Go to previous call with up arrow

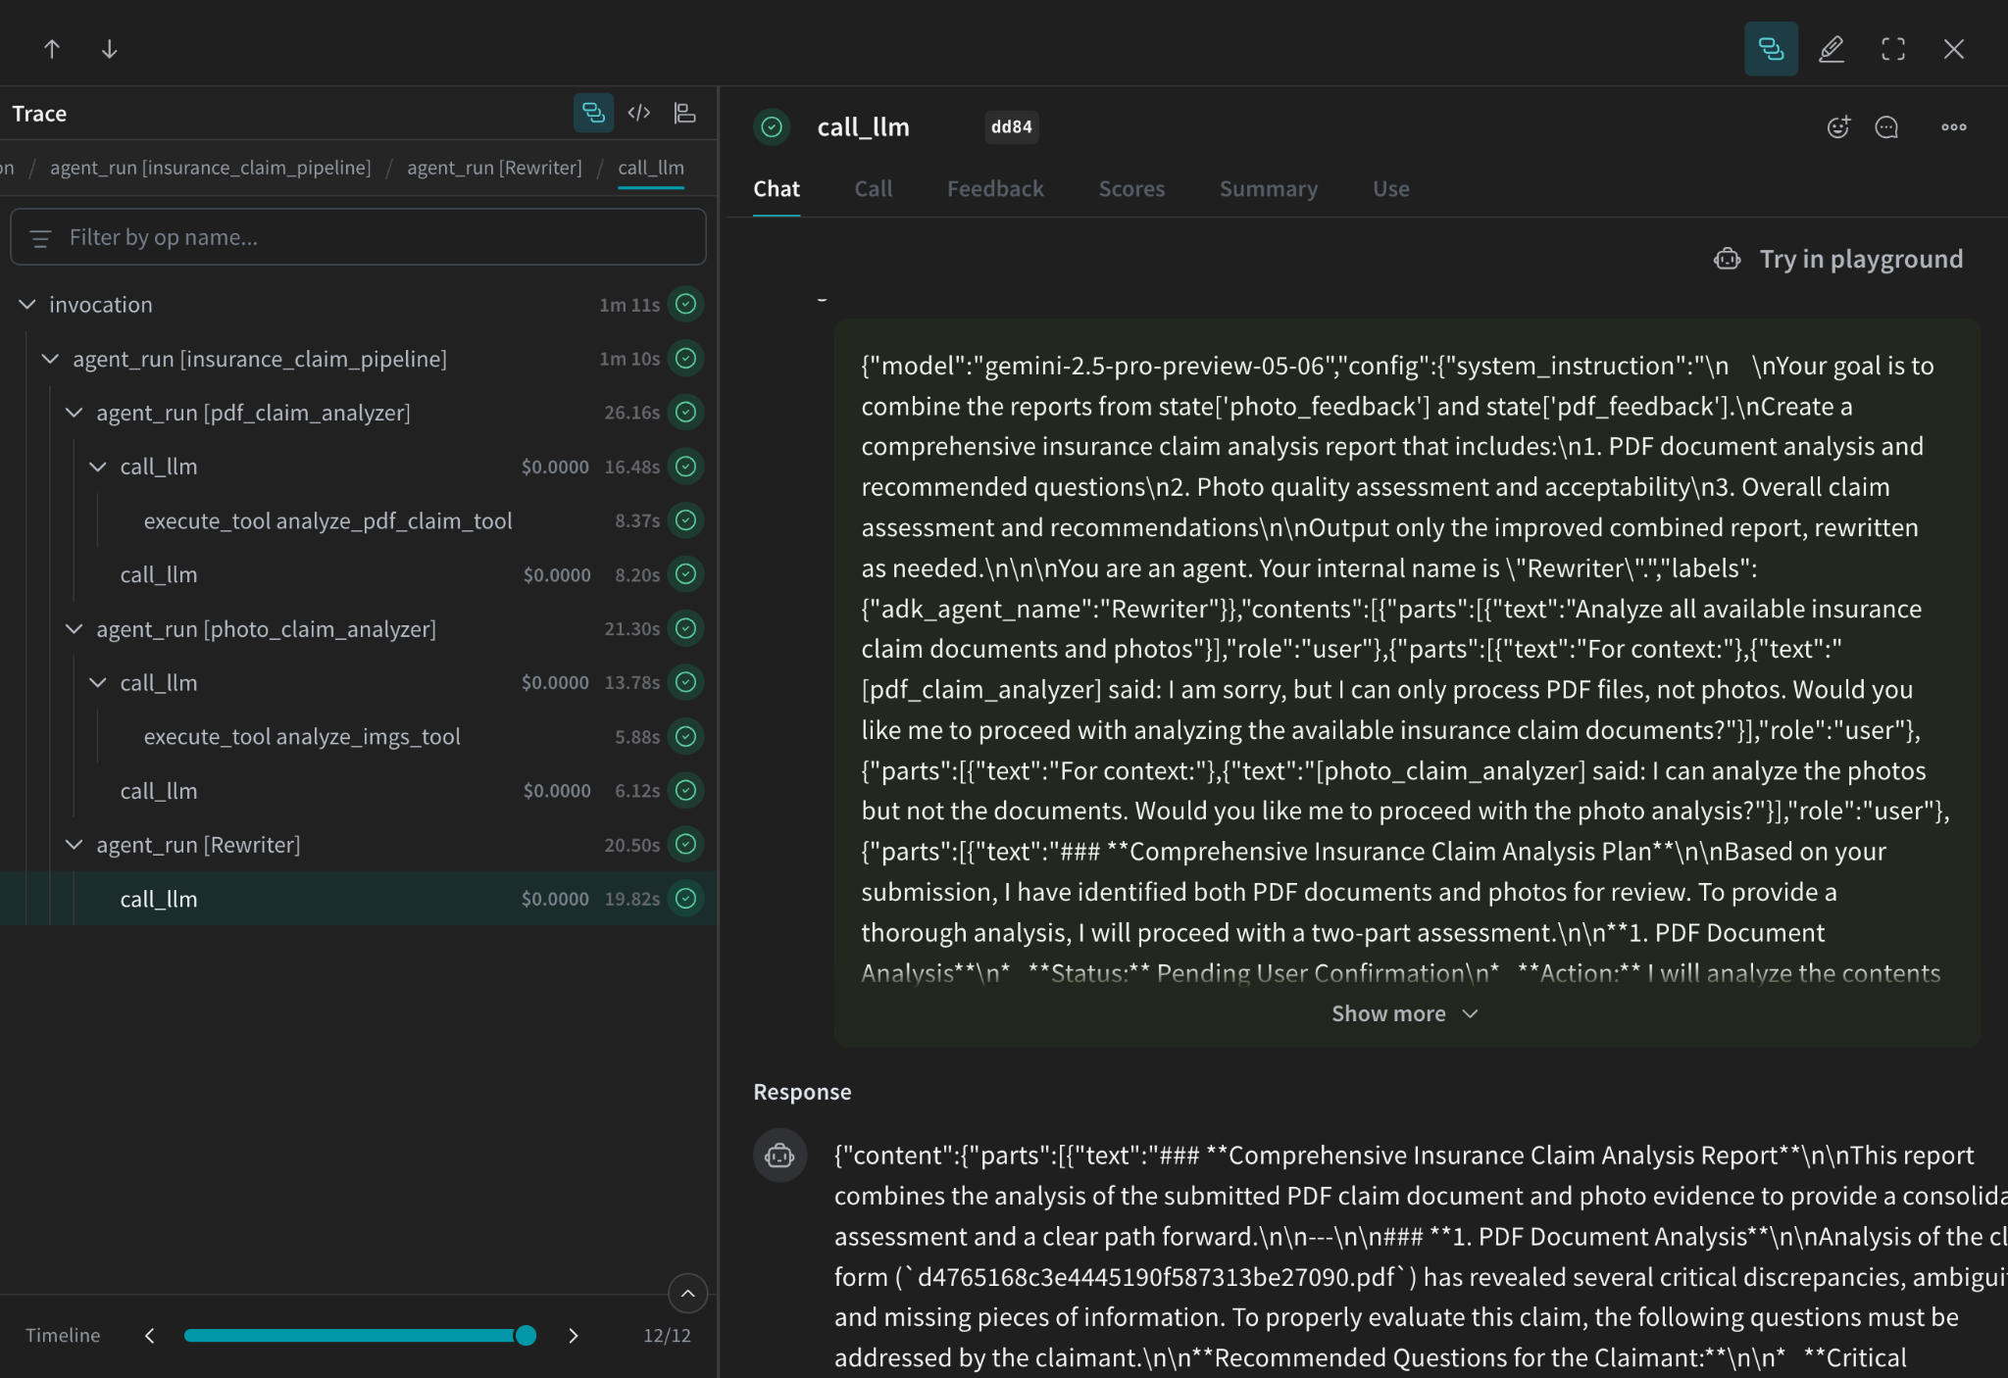[52, 49]
